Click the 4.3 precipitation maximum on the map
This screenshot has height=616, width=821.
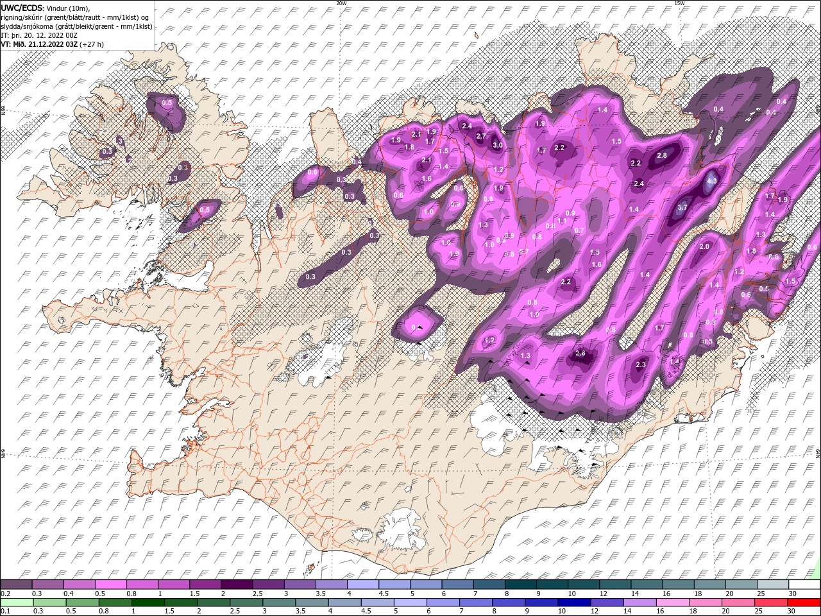[x=711, y=181]
